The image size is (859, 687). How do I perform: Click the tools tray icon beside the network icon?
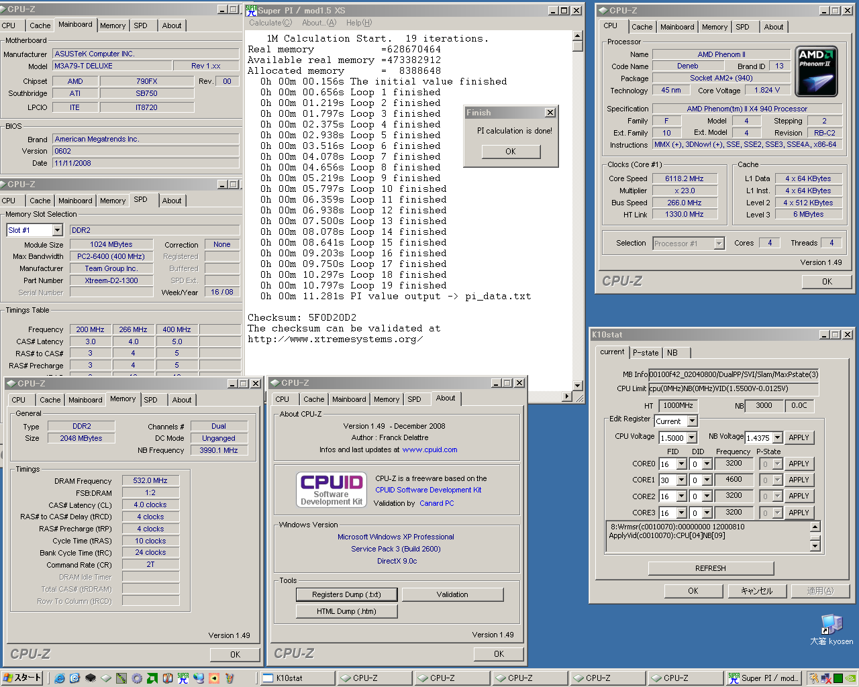(814, 678)
